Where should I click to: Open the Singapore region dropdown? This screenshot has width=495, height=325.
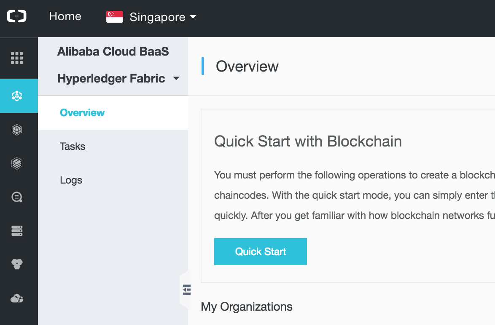coord(151,17)
